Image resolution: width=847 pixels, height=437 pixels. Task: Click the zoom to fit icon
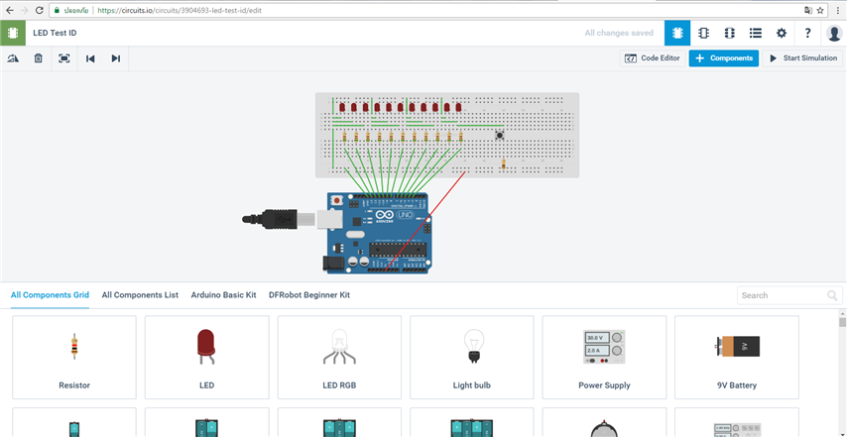pyautogui.click(x=64, y=58)
